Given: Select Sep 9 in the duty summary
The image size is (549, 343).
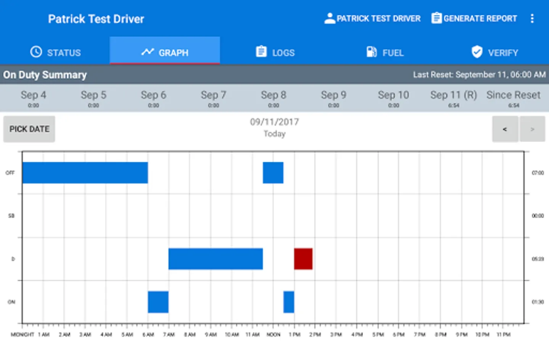Looking at the screenshot, I should [334, 98].
